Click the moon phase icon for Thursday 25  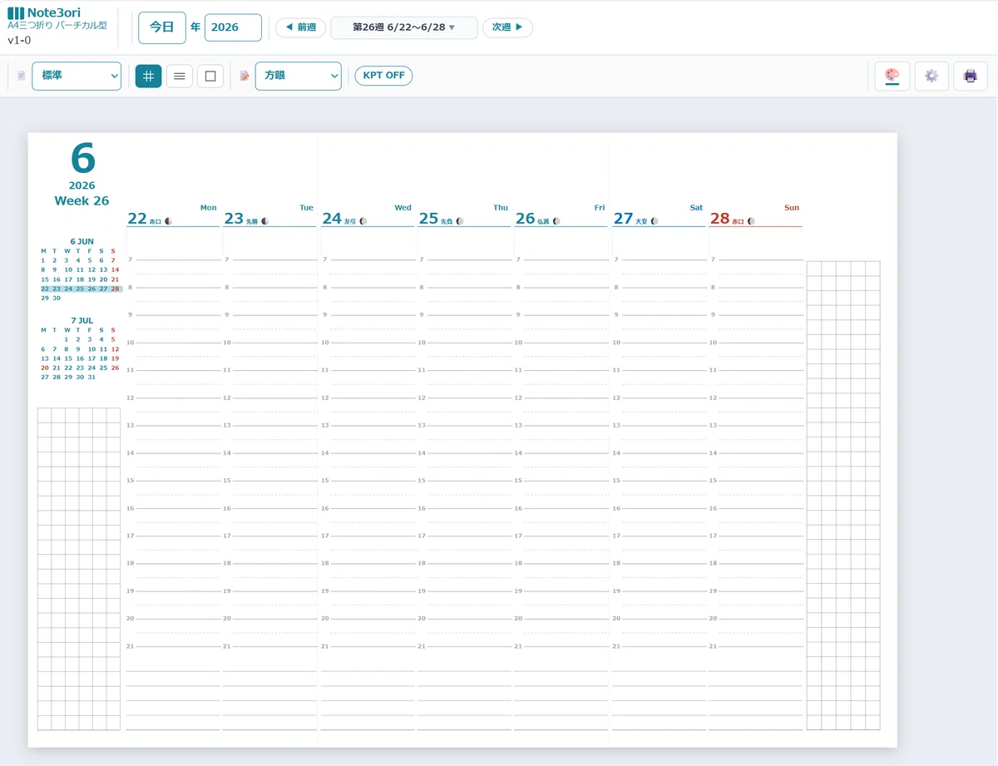tap(460, 221)
